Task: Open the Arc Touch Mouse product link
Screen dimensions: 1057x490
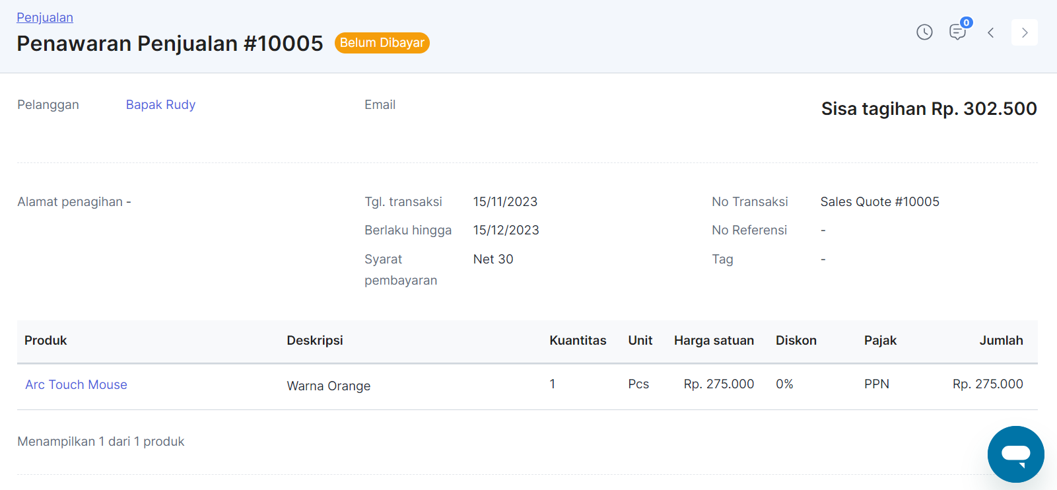Action: tap(76, 385)
